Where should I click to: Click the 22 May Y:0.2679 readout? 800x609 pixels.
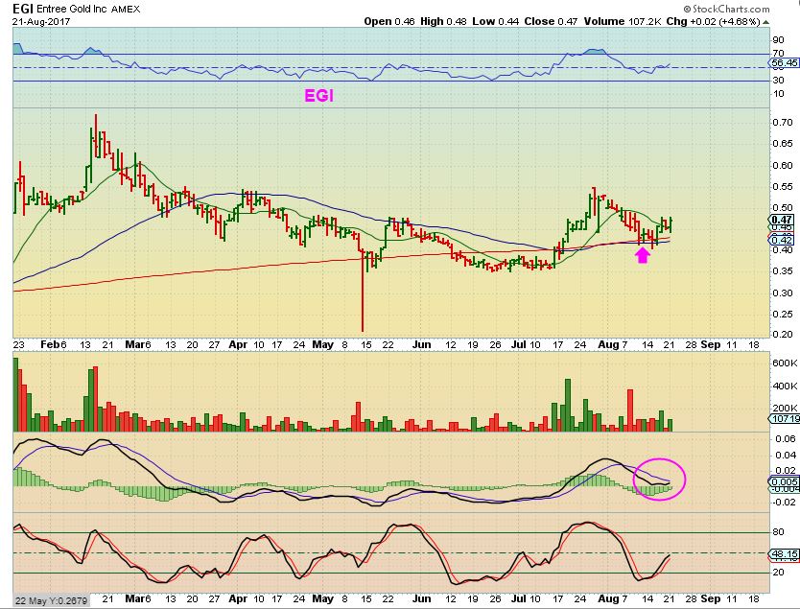[51, 599]
